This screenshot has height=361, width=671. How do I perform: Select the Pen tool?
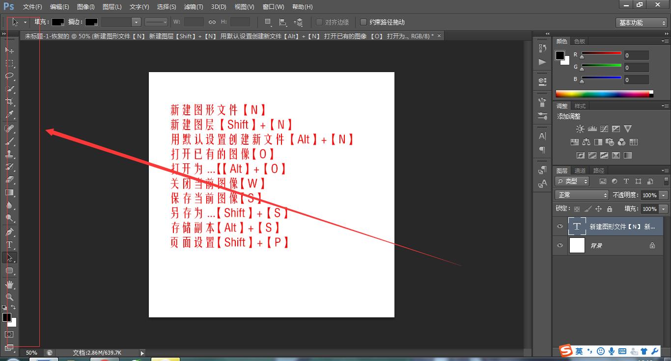[x=9, y=232]
